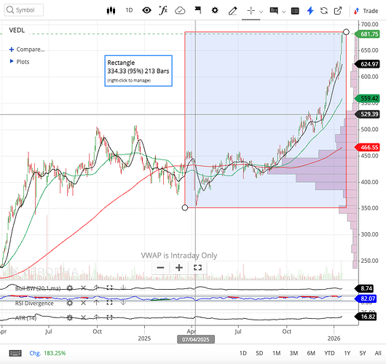Click the table view icon

[295, 11]
